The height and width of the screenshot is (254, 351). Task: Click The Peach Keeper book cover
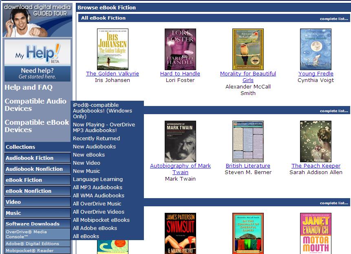click(316, 141)
